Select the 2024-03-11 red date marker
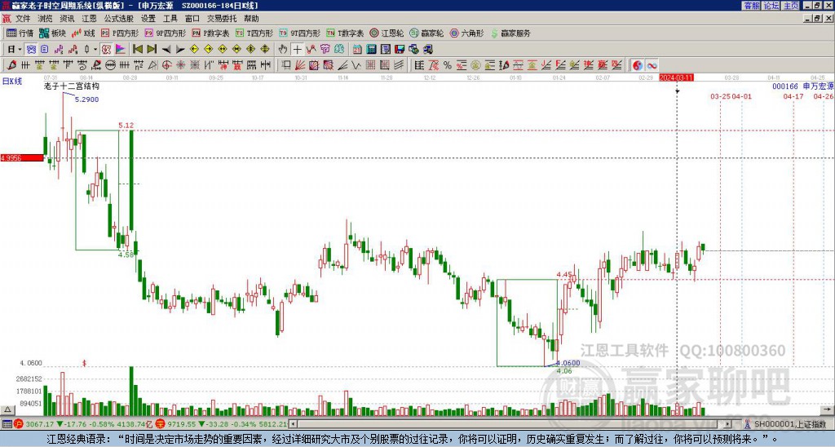Screen dimensions: 835x447 (676, 77)
